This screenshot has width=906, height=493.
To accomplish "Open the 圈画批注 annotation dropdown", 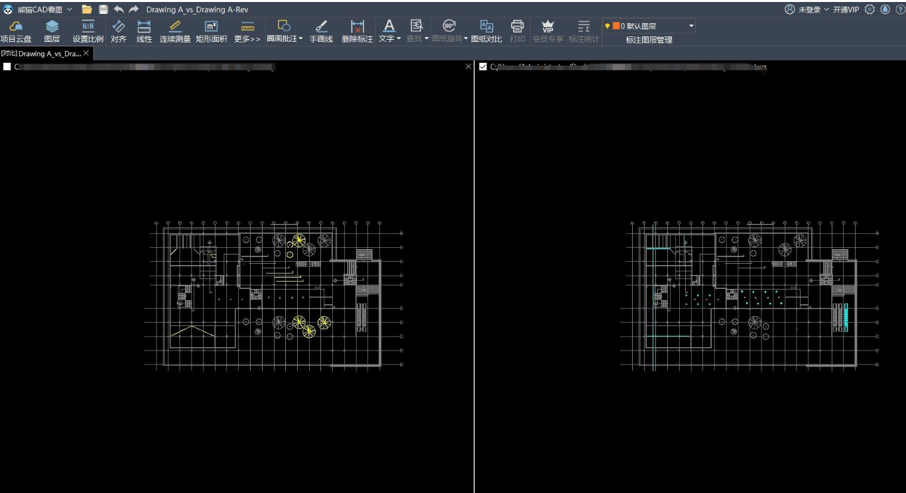I will (x=300, y=39).
